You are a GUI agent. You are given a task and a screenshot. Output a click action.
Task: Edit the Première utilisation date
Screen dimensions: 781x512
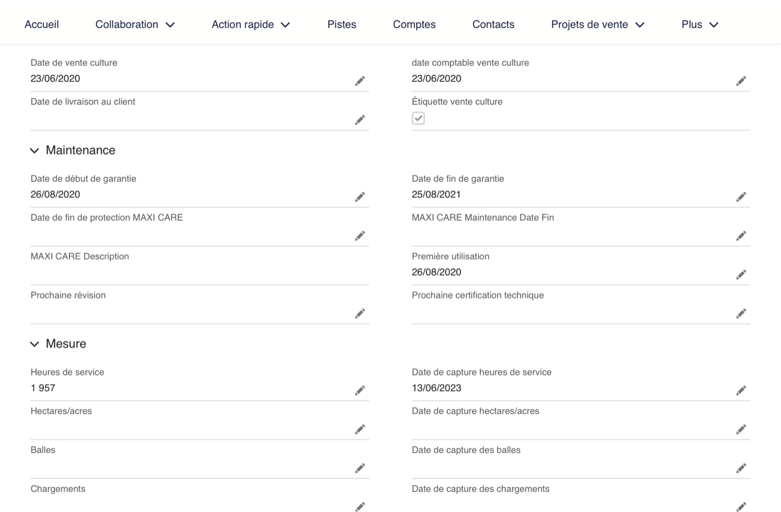tap(741, 275)
